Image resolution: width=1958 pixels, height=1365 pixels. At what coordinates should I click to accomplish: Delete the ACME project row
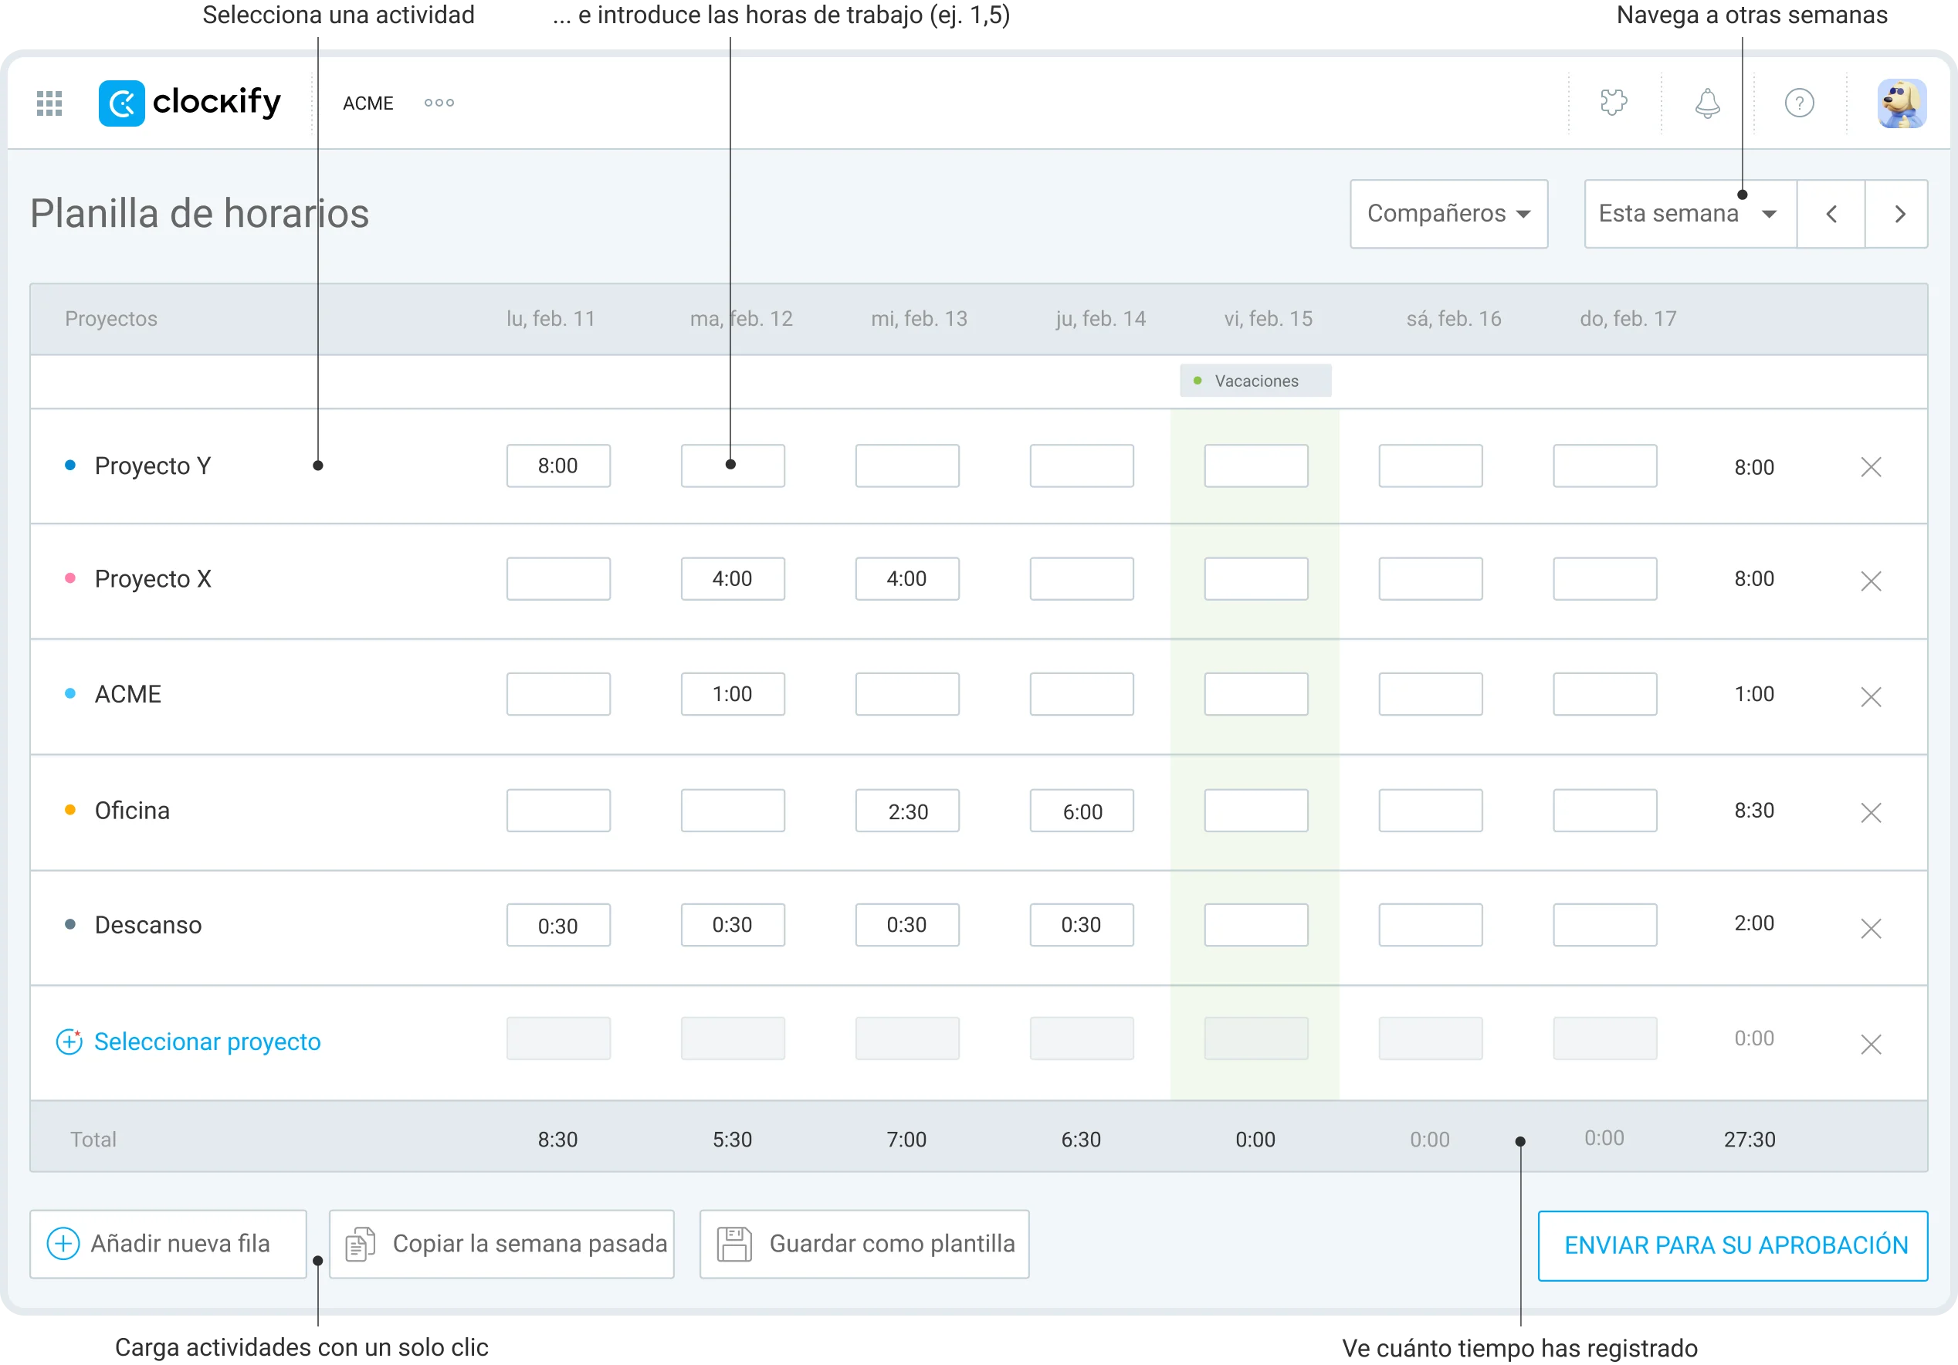(x=1873, y=696)
